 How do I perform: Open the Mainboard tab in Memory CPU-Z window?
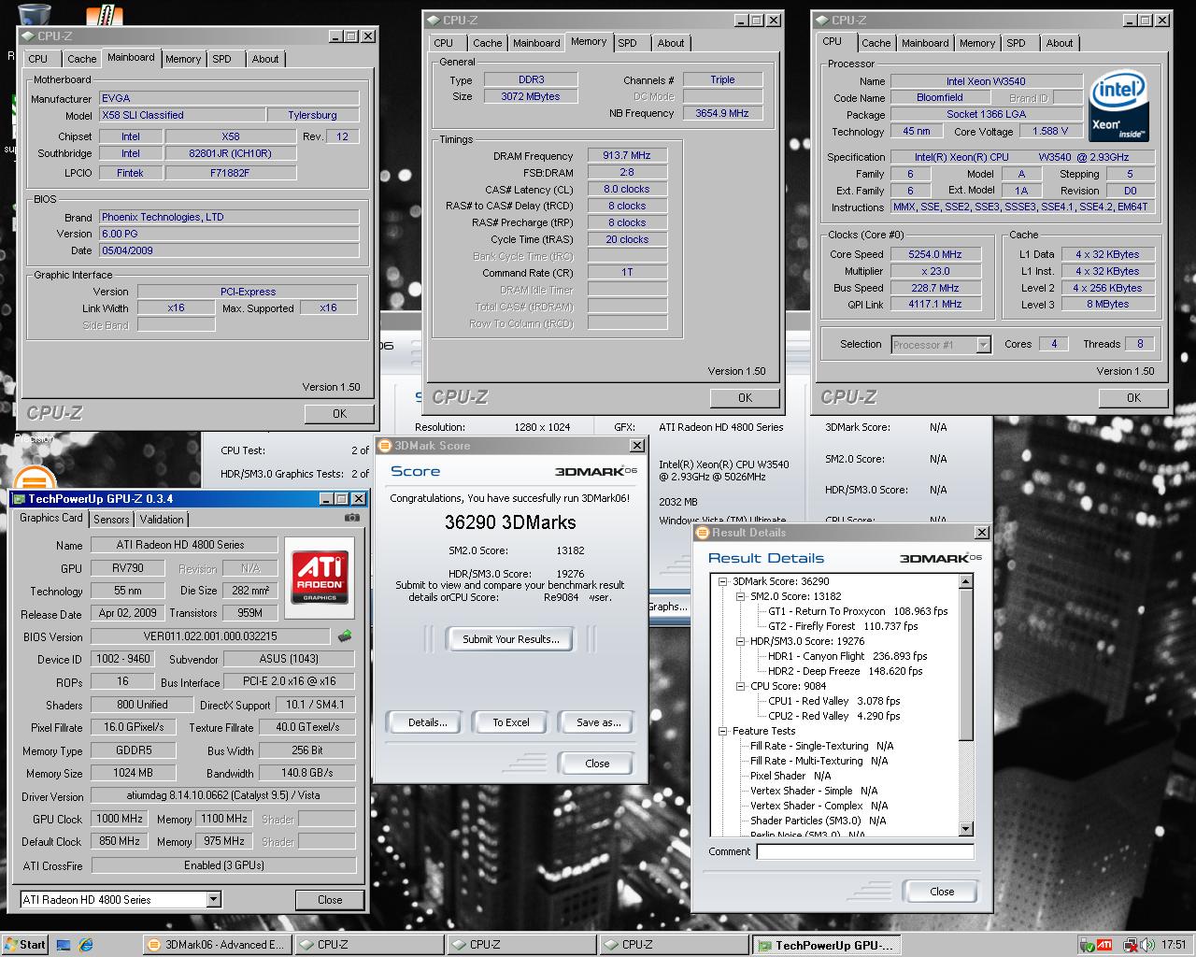[x=536, y=43]
